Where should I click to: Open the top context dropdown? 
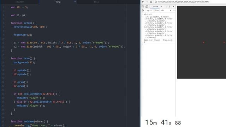click(149, 11)
